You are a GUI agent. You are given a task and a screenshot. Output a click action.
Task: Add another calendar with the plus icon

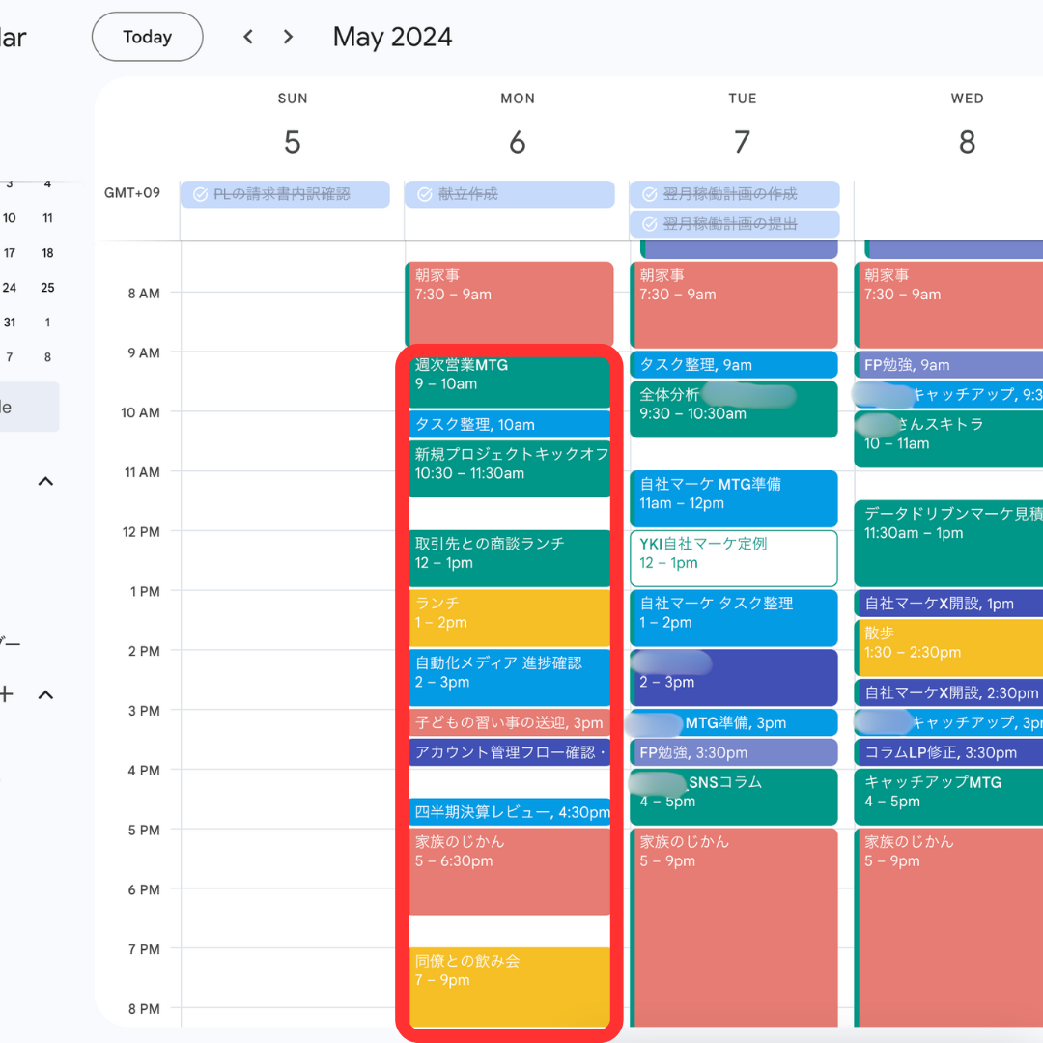[x=6, y=694]
